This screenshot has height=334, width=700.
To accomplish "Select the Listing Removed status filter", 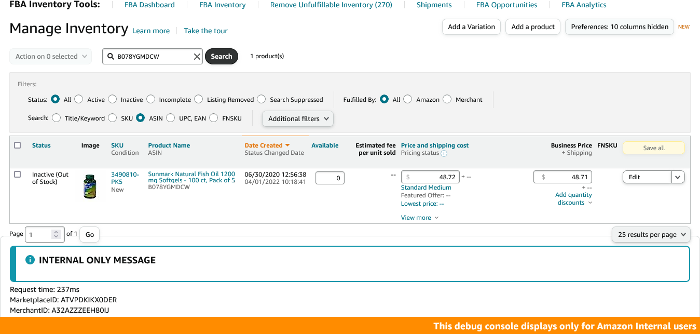I will point(199,99).
